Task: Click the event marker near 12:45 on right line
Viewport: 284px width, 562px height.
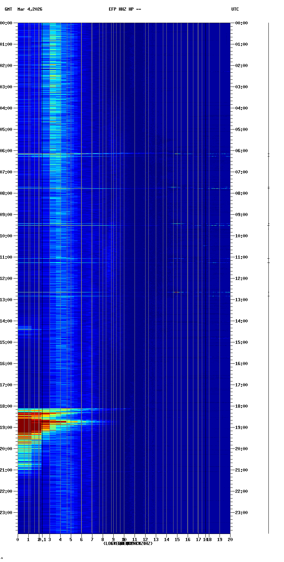Action: coord(268,294)
